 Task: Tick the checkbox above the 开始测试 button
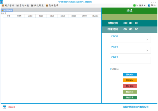(111, 69)
